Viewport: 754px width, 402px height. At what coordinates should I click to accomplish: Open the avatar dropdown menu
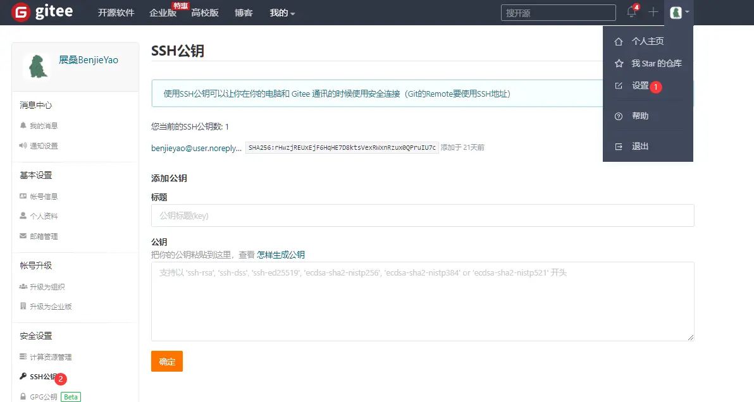(679, 12)
